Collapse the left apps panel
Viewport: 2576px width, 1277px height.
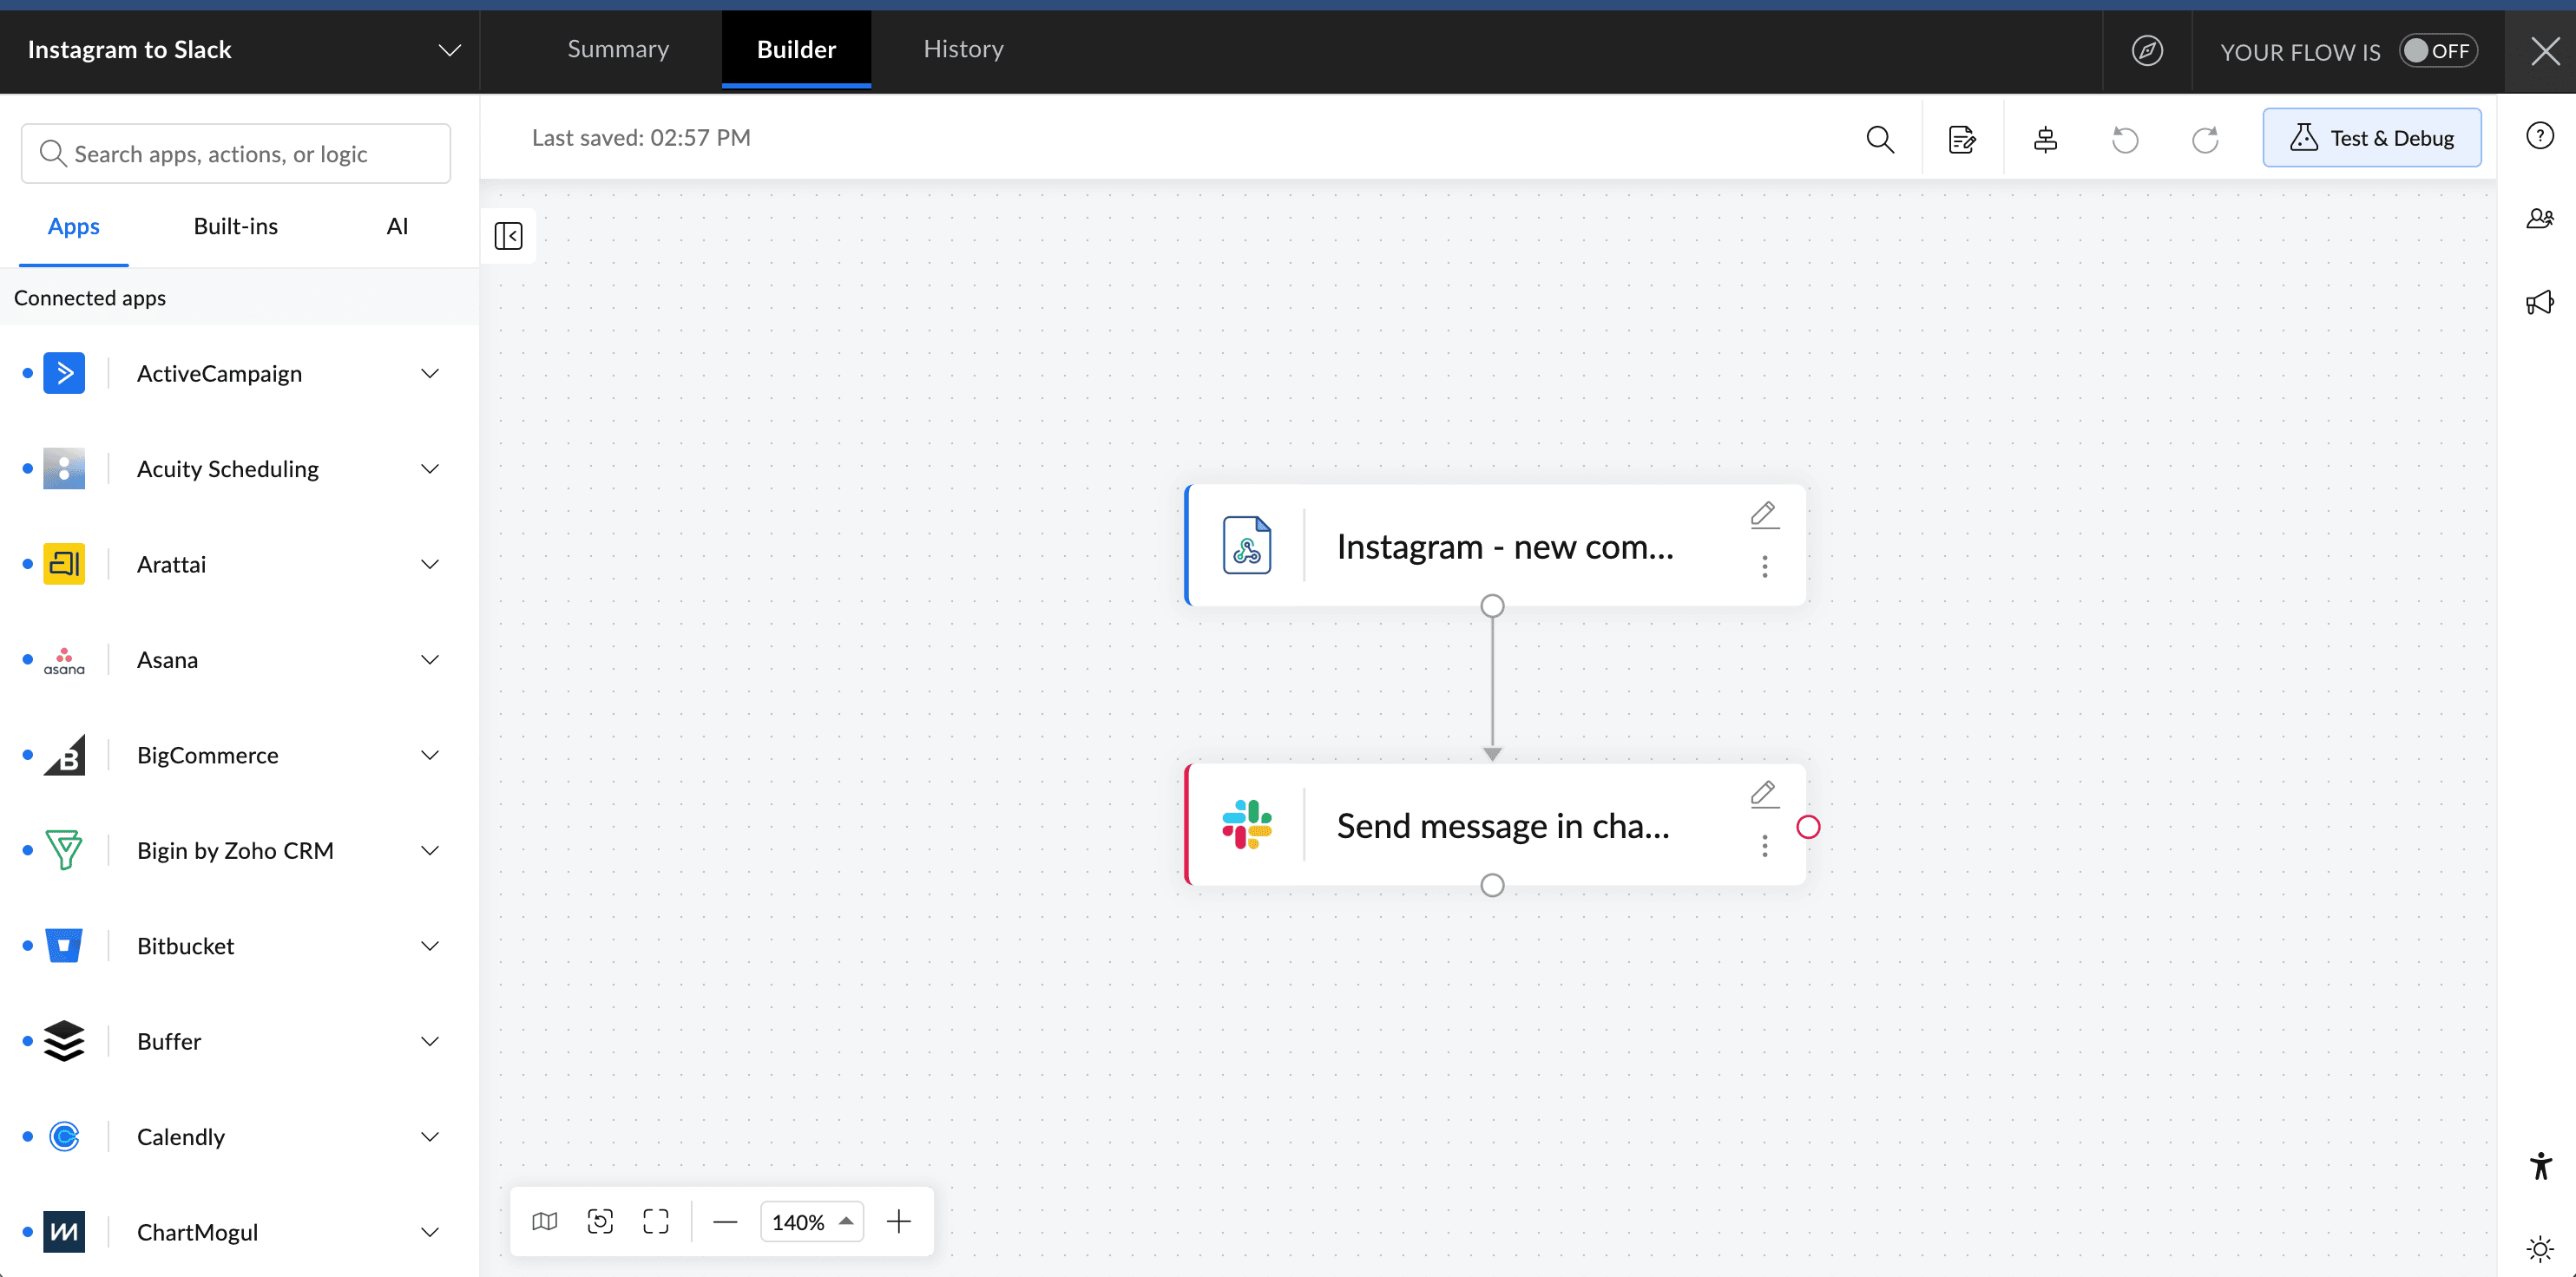[x=508, y=236]
